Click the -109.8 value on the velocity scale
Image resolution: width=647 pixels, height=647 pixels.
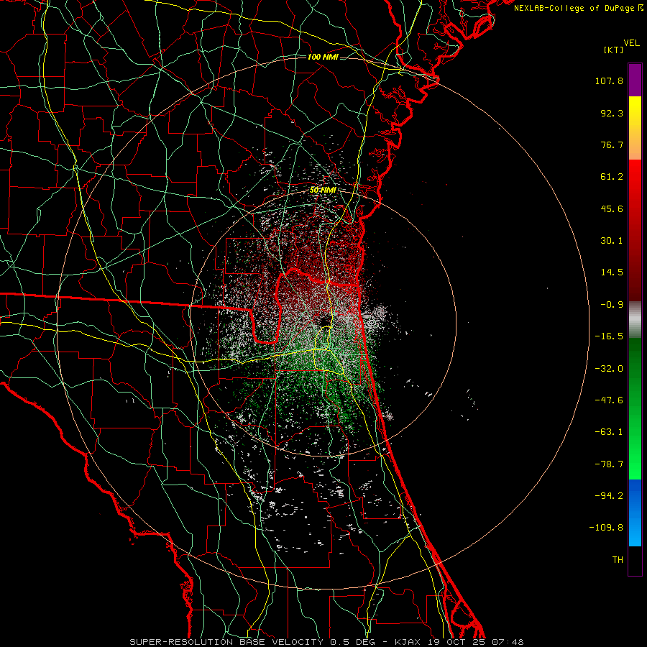[x=606, y=528]
